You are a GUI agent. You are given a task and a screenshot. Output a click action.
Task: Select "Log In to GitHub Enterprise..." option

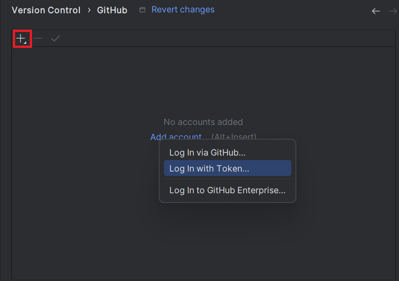(227, 190)
